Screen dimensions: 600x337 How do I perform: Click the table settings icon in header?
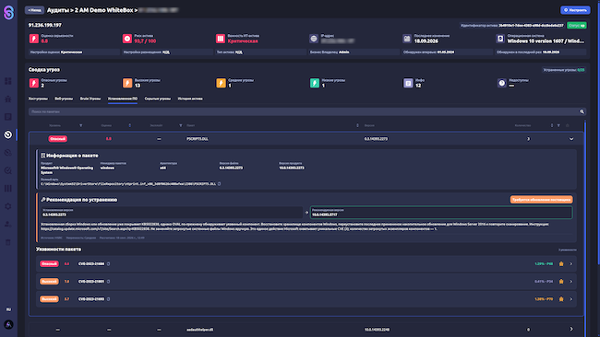[568, 125]
